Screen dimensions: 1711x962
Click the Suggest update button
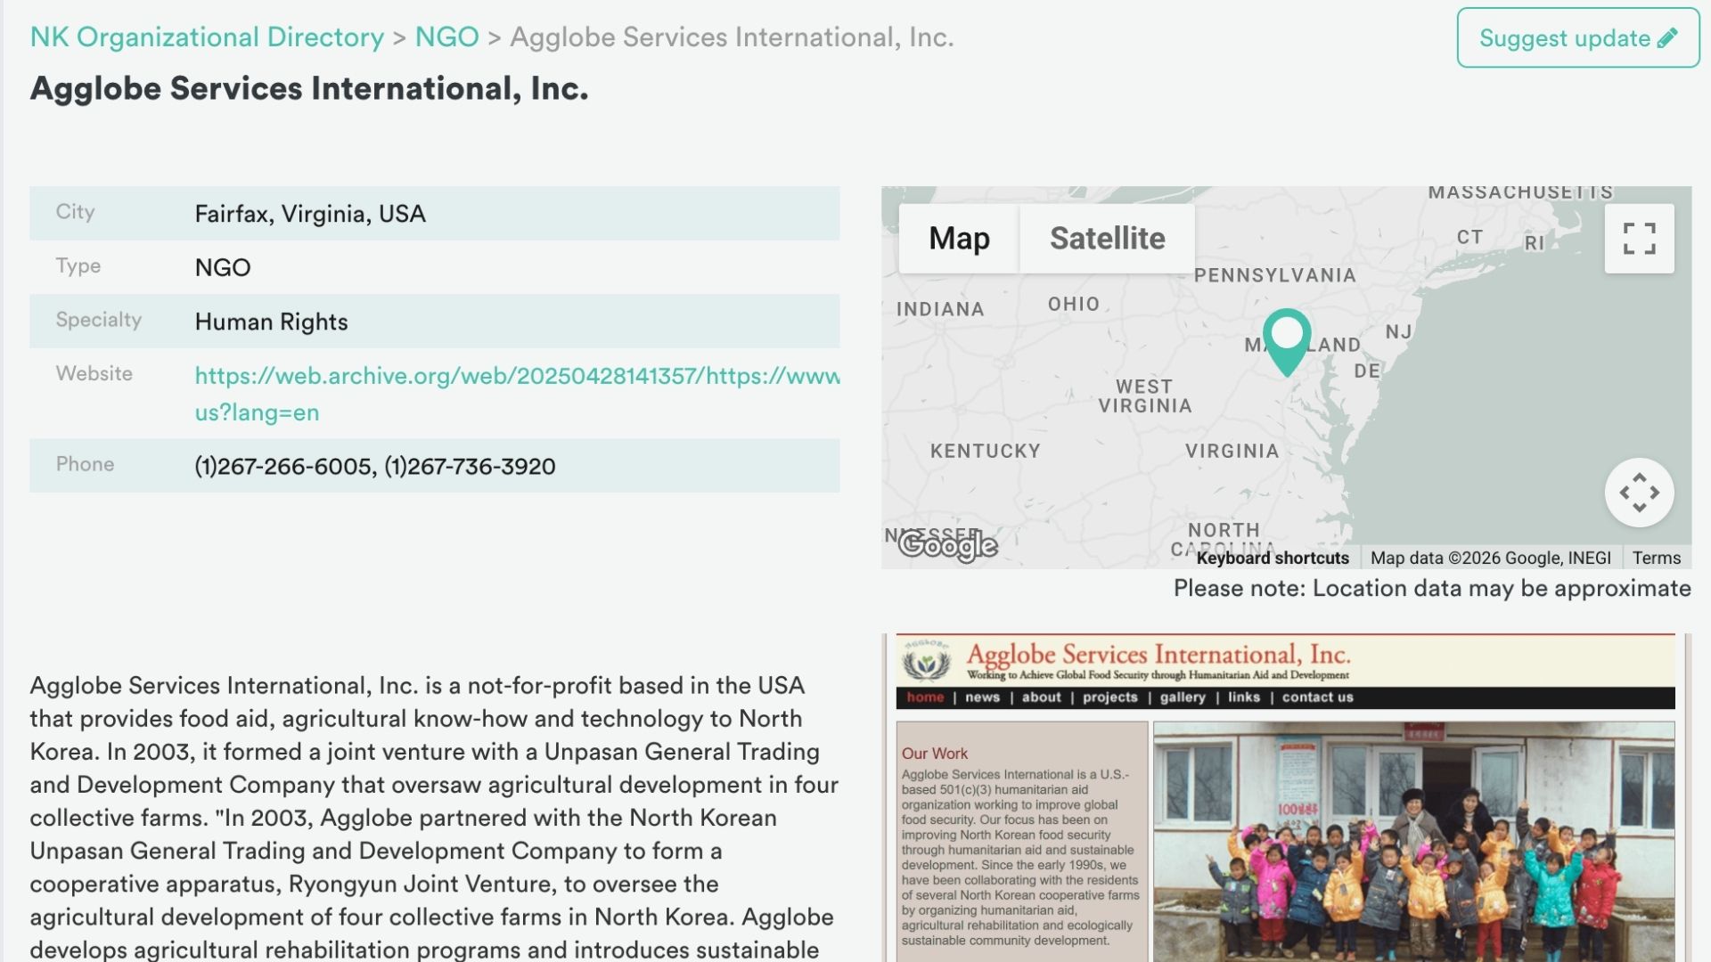[1578, 37]
